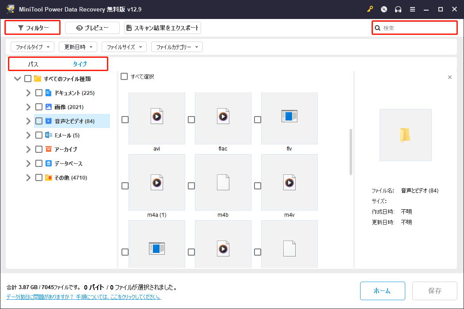Check the すべて選択 checkbox
The image size is (464, 309).
[x=124, y=76]
